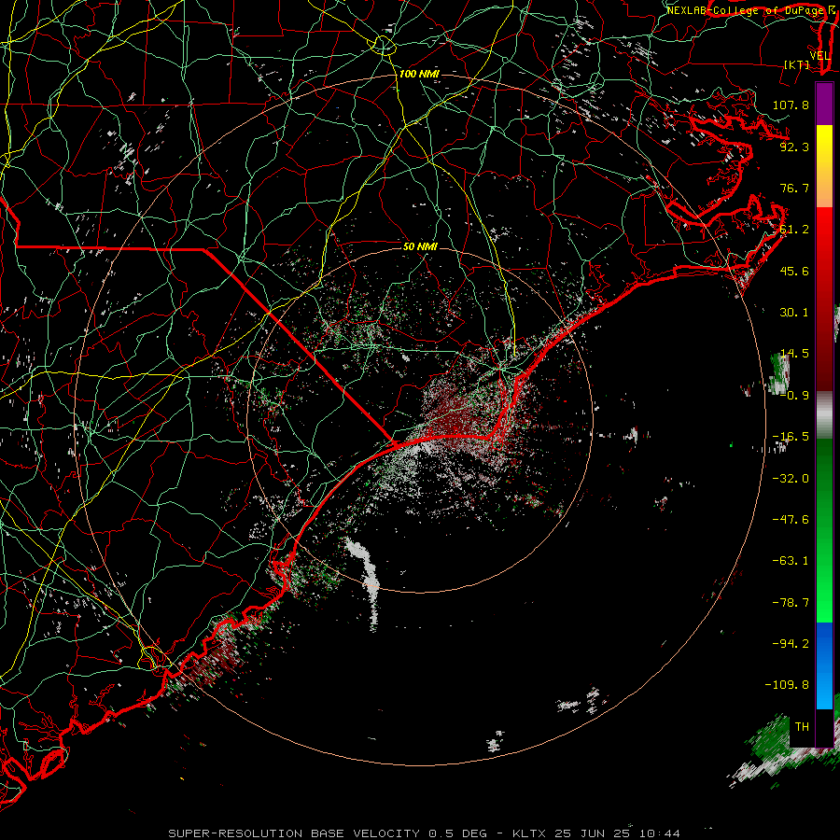Click the "100 NMI" range ring label

(419, 74)
